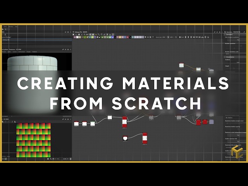This screenshot has height=186, width=248.
Task: Open the Windows menu
Action: [11, 27]
